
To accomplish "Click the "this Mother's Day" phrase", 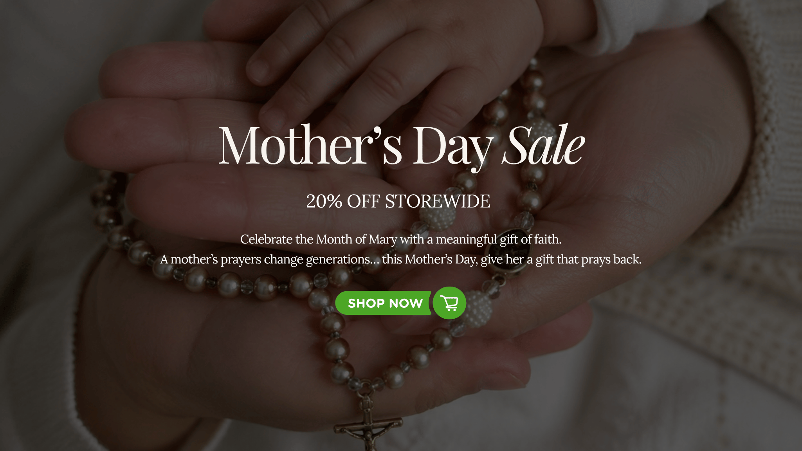I will coord(429,259).
